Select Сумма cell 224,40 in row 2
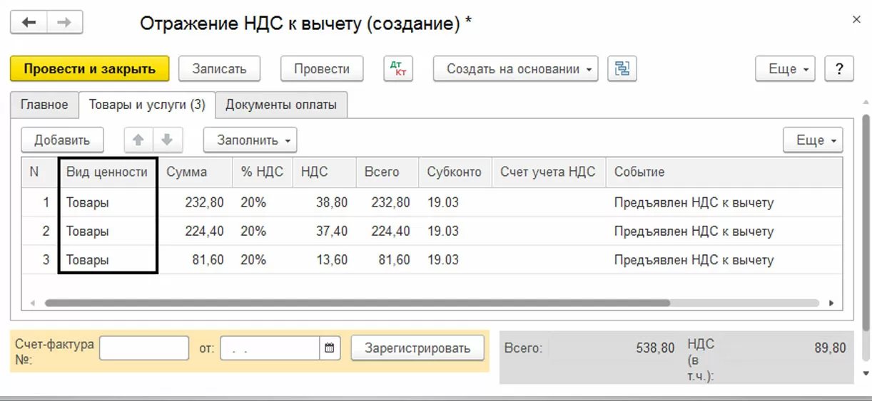Screen dimensions: 872x401 (195, 231)
